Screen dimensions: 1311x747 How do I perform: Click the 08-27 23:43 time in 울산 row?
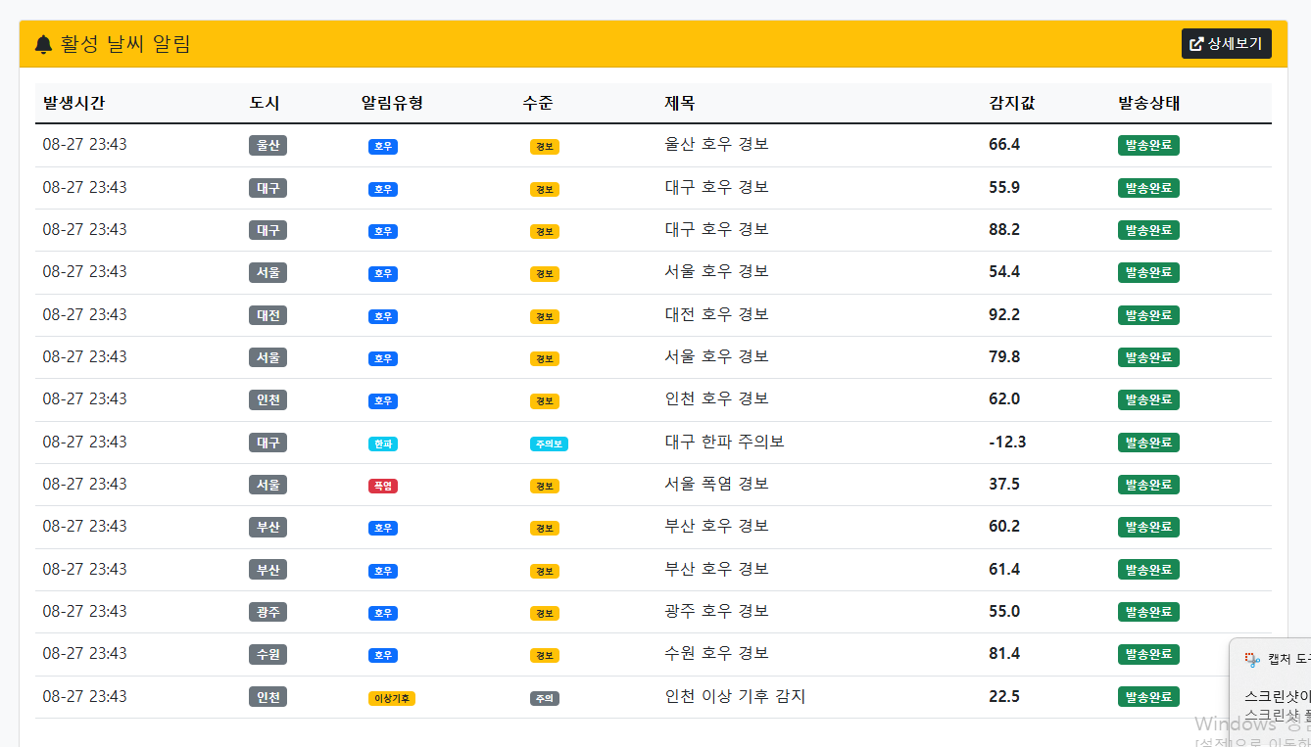pos(84,144)
